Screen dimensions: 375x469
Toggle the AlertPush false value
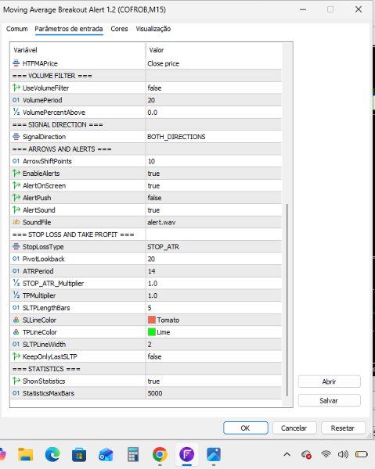click(x=214, y=198)
